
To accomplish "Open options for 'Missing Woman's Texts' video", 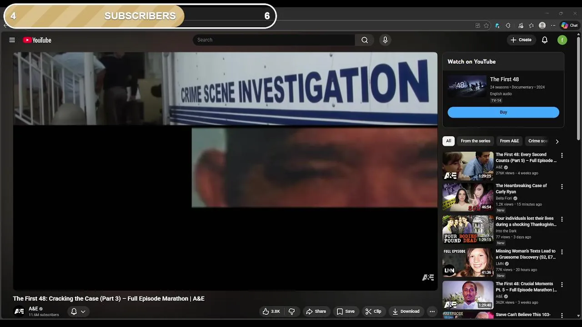I will 562,252.
